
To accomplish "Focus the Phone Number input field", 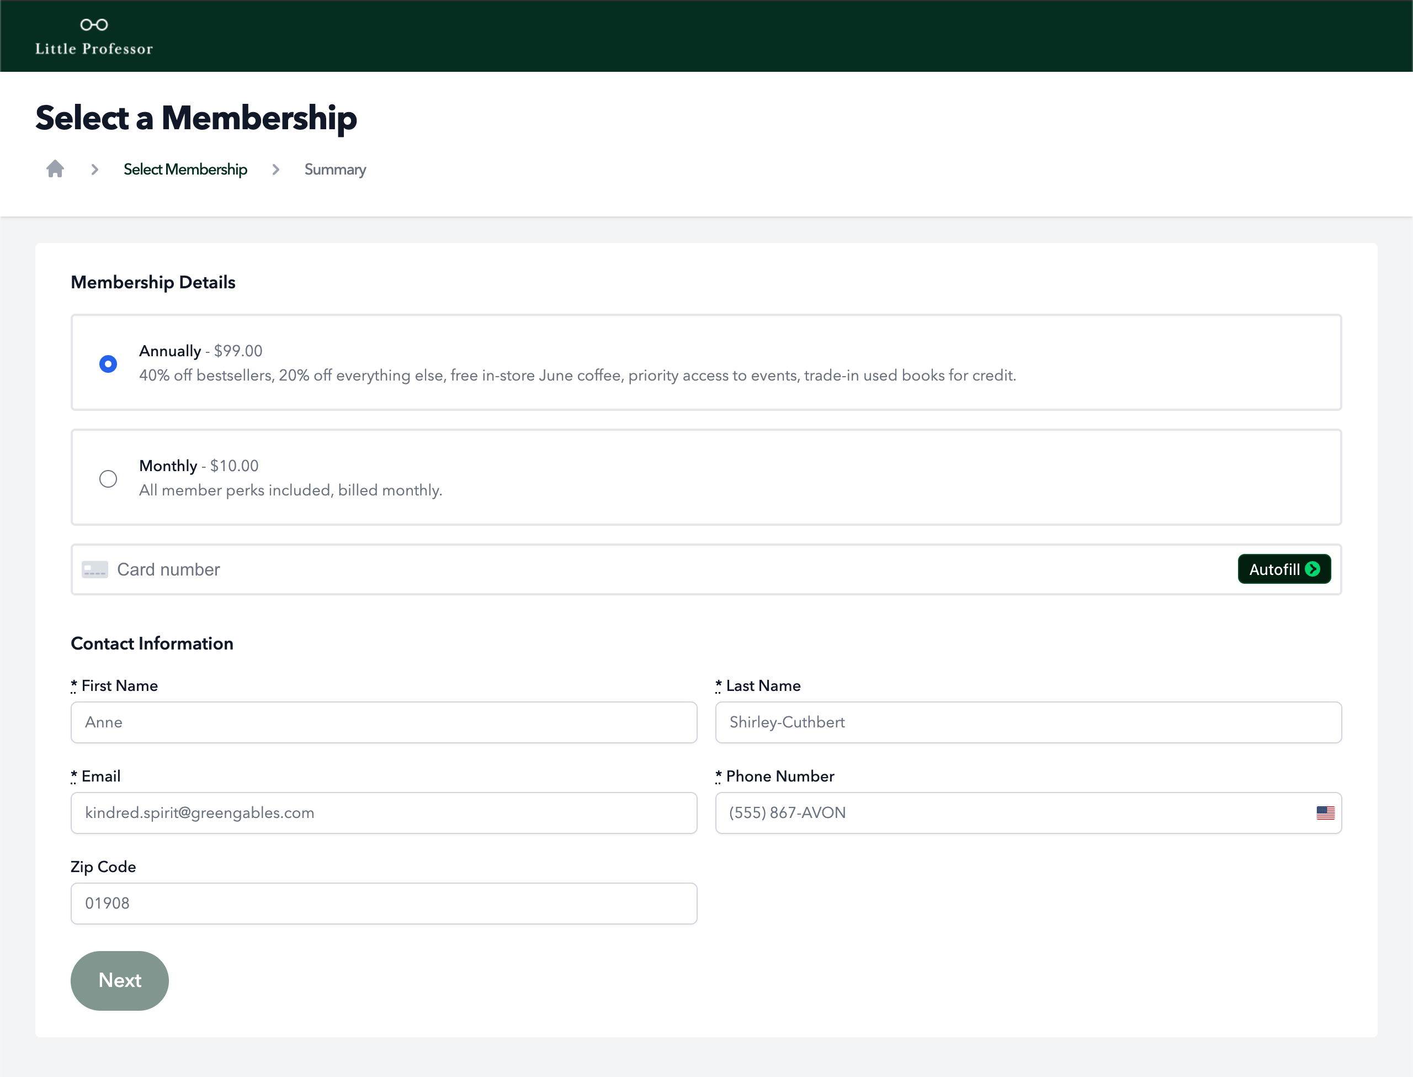I will [1029, 813].
